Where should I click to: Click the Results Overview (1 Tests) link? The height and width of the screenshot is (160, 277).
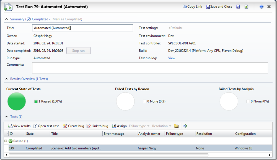(29, 79)
